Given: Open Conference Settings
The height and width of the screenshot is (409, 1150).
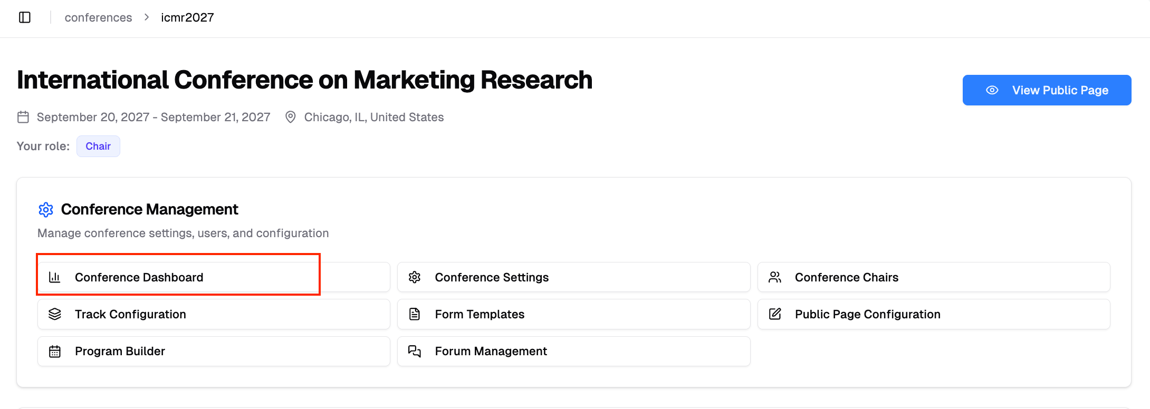Looking at the screenshot, I should 492,277.
